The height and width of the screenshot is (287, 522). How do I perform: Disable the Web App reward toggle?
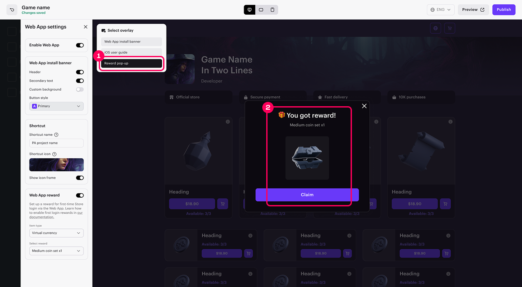pyautogui.click(x=80, y=196)
